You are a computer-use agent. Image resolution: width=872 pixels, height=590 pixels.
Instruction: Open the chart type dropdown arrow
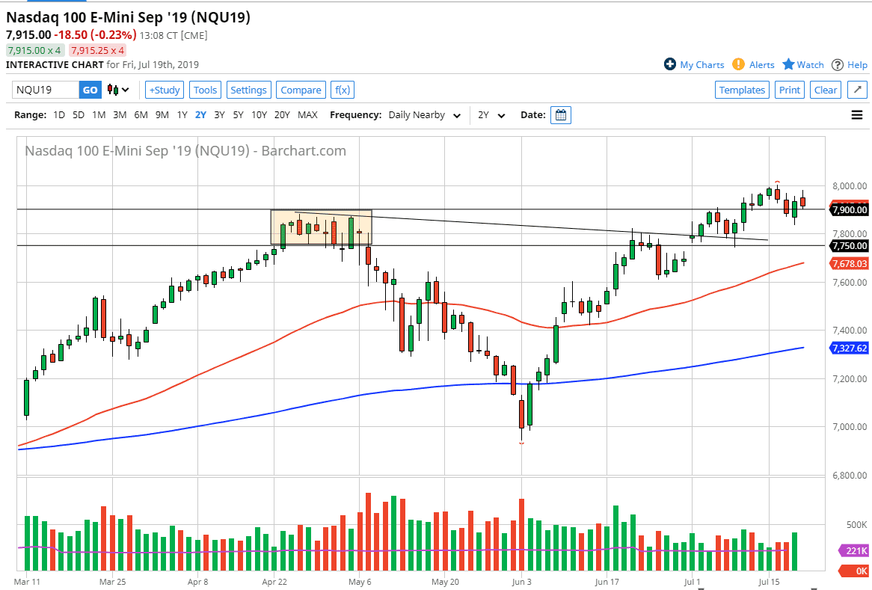pyautogui.click(x=125, y=90)
